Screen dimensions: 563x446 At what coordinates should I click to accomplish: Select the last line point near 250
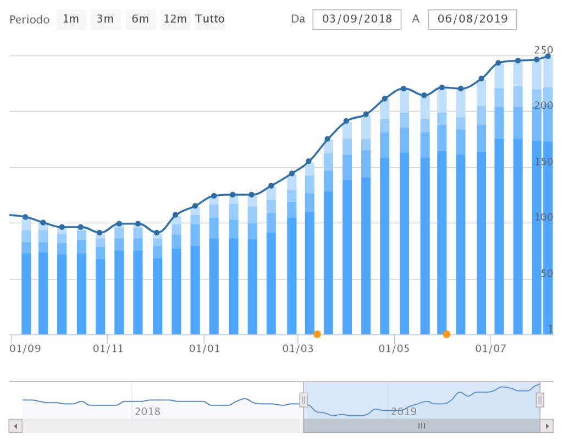[x=548, y=56]
